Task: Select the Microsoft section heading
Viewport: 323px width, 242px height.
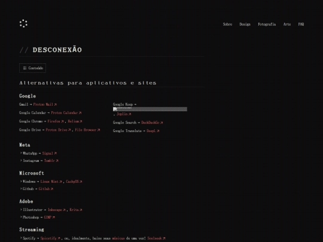Action: [x=32, y=173]
